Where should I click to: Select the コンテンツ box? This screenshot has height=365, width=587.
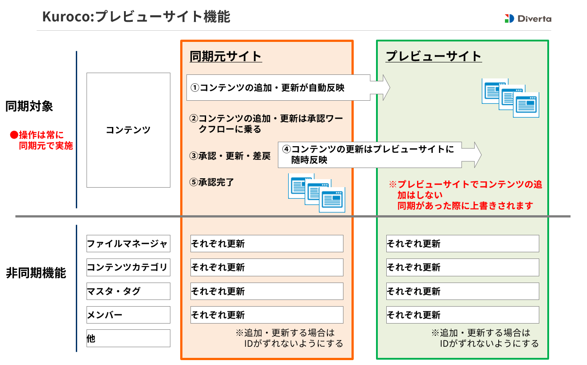click(128, 130)
